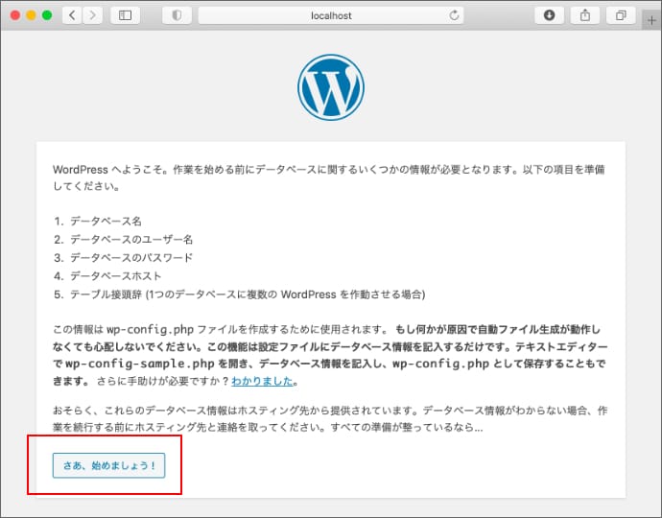Enter full screen with green button
The width and height of the screenshot is (662, 518).
pos(47,15)
